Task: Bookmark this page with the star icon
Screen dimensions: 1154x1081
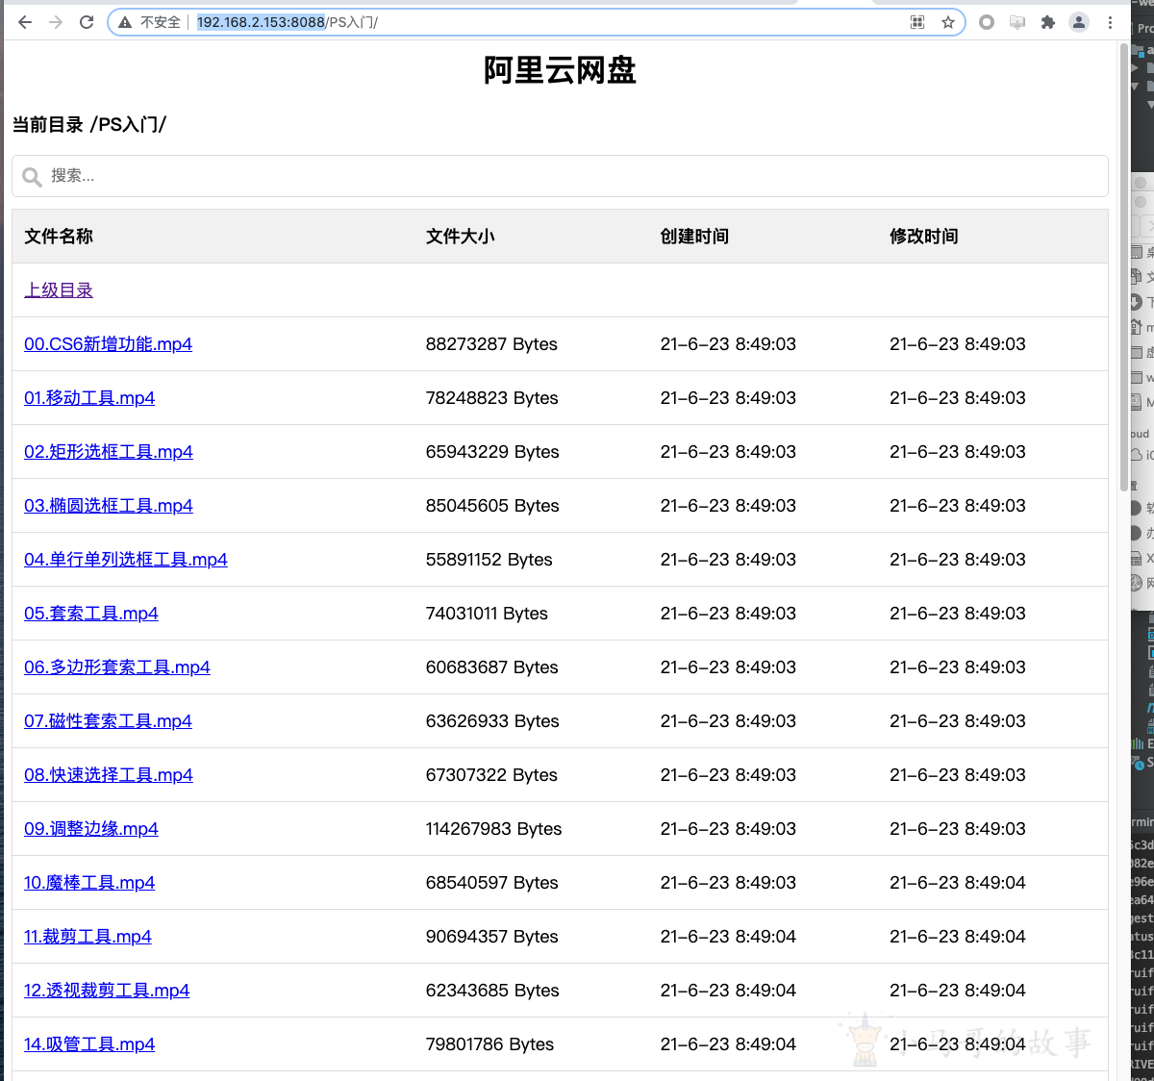Action: [948, 22]
